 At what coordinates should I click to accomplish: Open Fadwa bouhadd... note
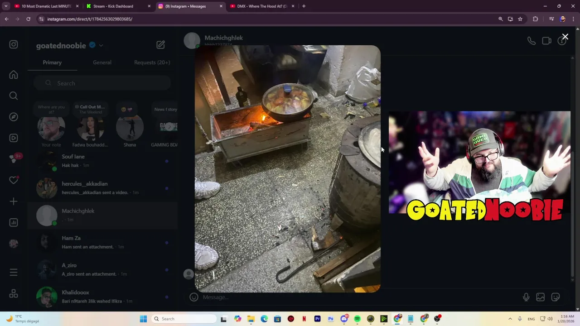(90, 126)
